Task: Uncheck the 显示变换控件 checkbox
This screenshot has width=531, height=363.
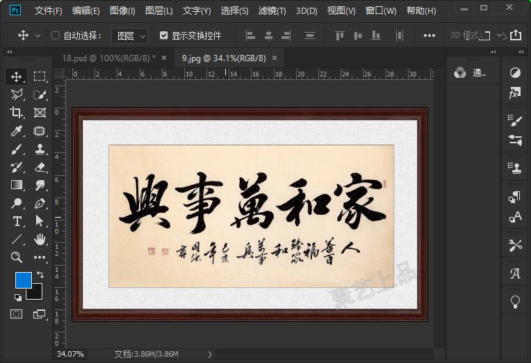Action: click(163, 35)
